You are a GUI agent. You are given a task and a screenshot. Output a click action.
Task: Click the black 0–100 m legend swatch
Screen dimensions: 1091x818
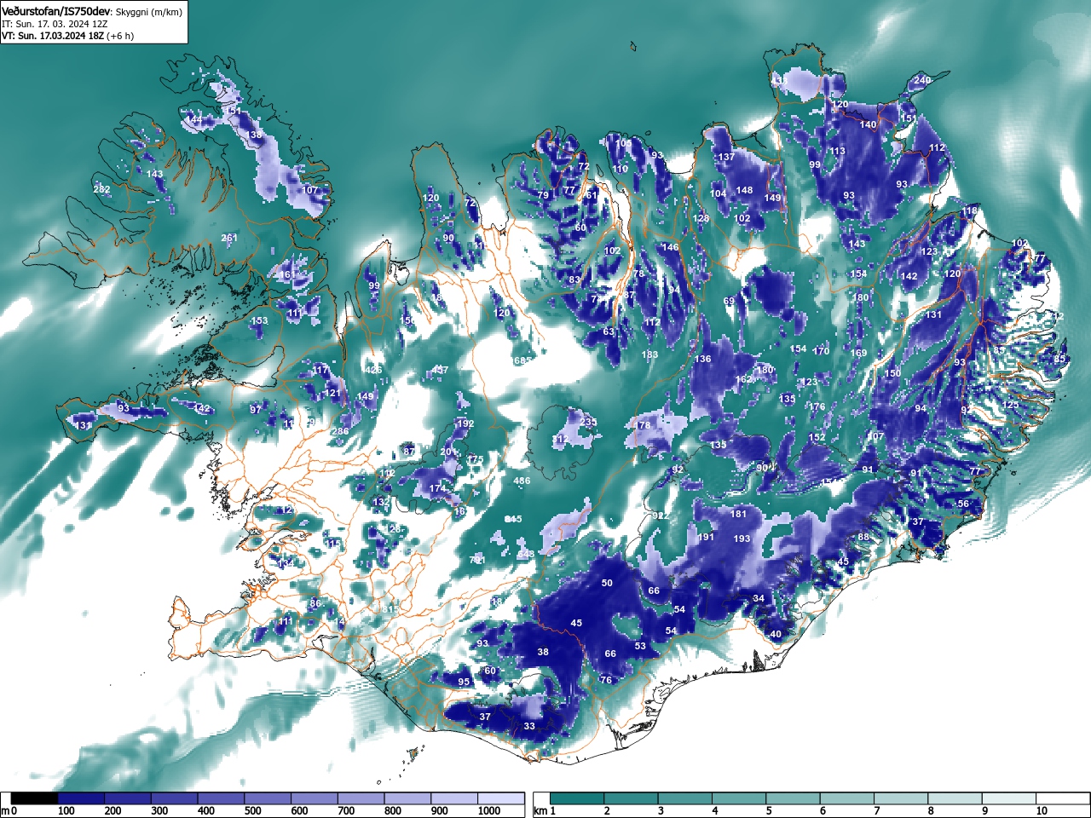[34, 798]
